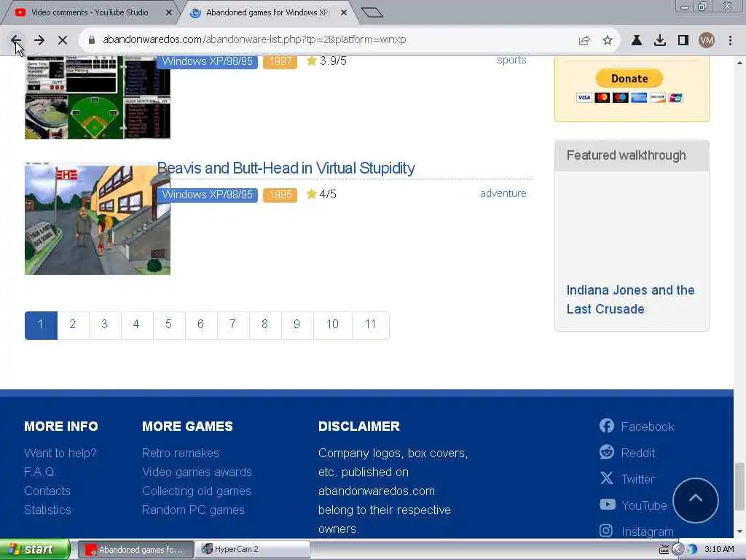
Task: Click the back-to-top round arrow button
Action: coord(696,500)
